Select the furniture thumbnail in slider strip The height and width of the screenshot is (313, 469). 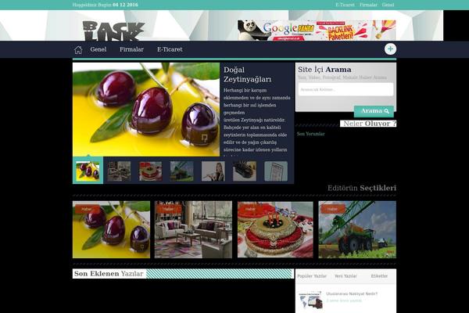pos(119,171)
